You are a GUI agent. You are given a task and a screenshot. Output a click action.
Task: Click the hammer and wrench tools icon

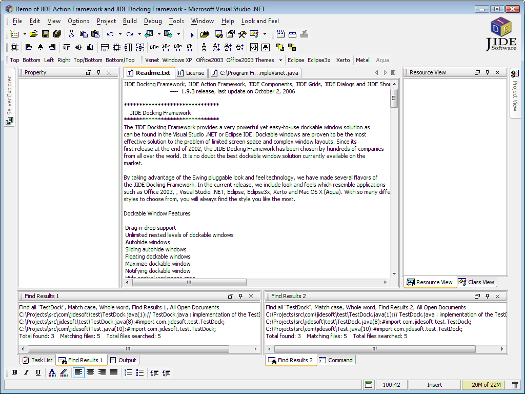tap(242, 34)
